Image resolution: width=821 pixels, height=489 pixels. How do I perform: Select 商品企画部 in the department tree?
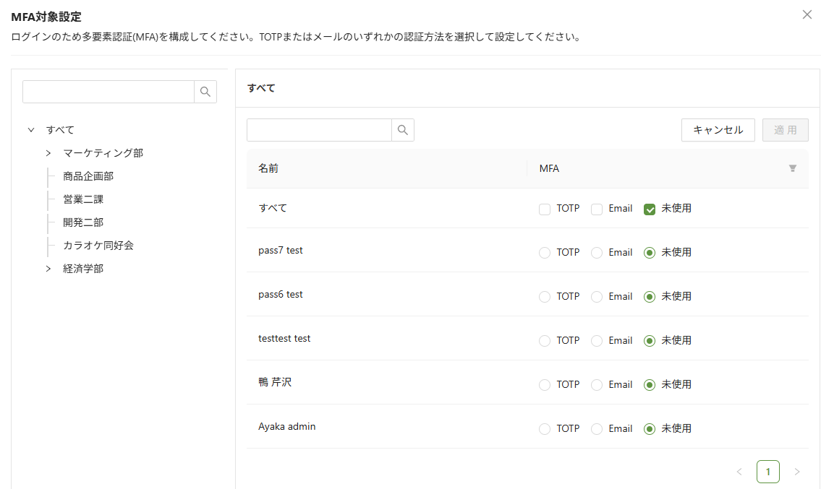tap(88, 176)
